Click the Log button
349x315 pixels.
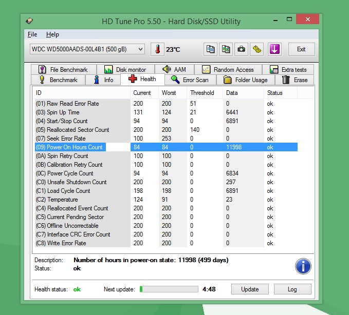[x=292, y=289]
